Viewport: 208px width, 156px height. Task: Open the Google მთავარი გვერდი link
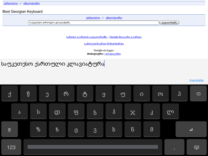coord(126,37)
